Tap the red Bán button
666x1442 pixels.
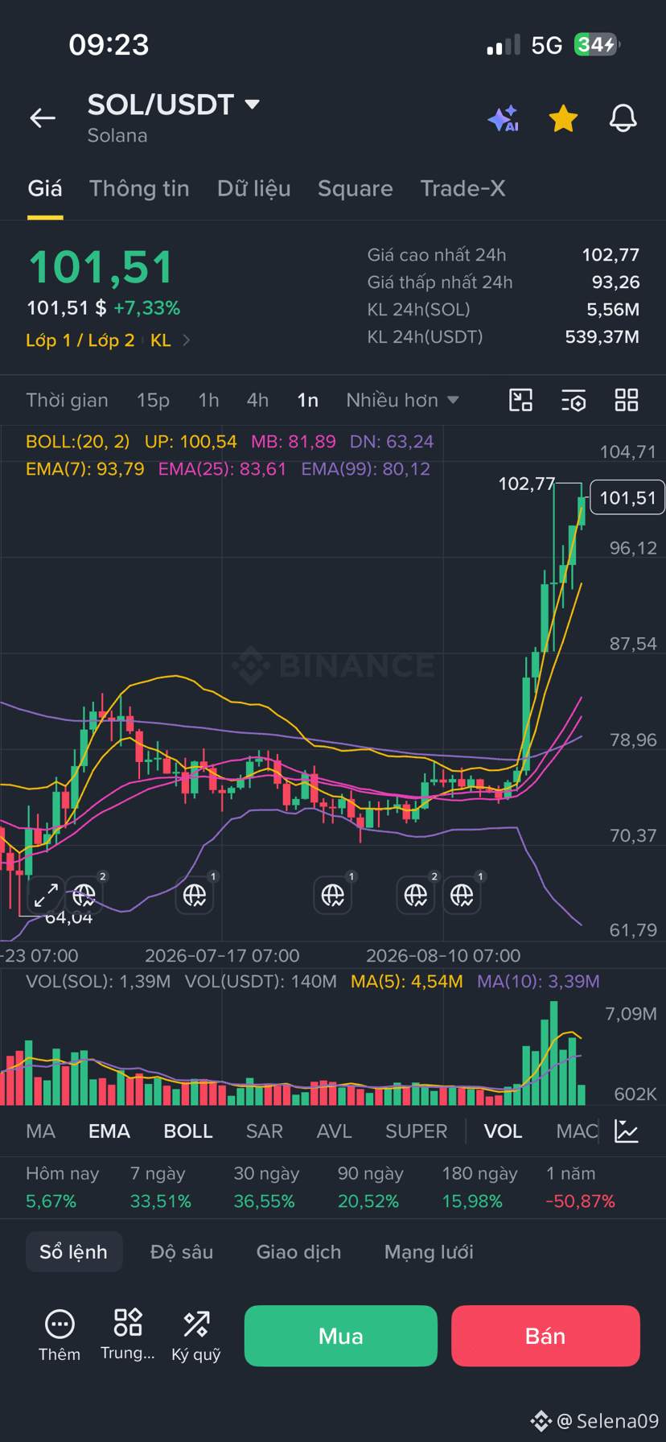click(x=545, y=1336)
